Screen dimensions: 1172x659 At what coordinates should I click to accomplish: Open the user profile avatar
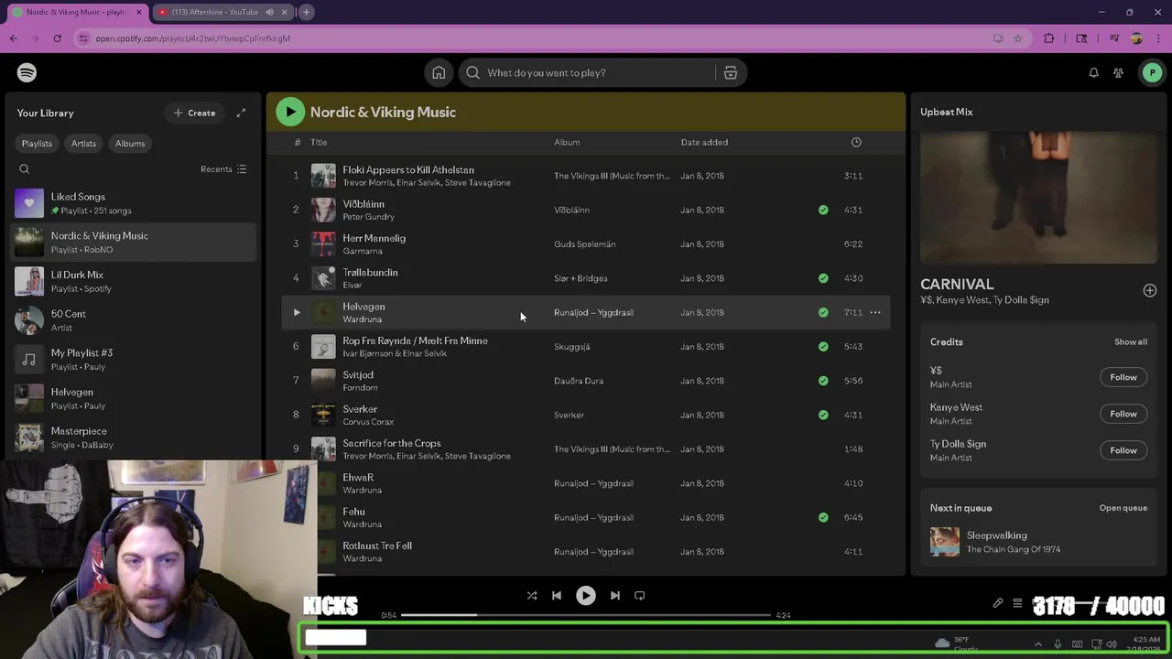(1152, 72)
